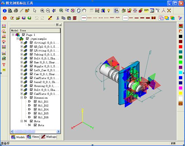Select the Mi1_D12 dimension item
This screenshot has height=146, width=185.
43,105
